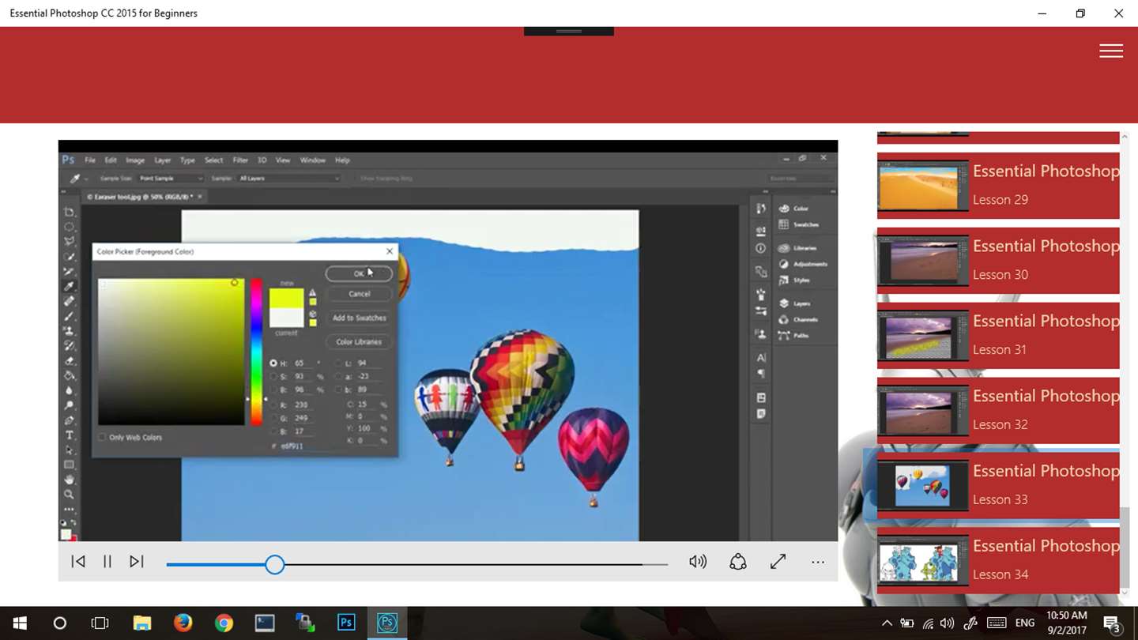Open the Windows Start menu
Screen dimensions: 1138x640
point(19,623)
